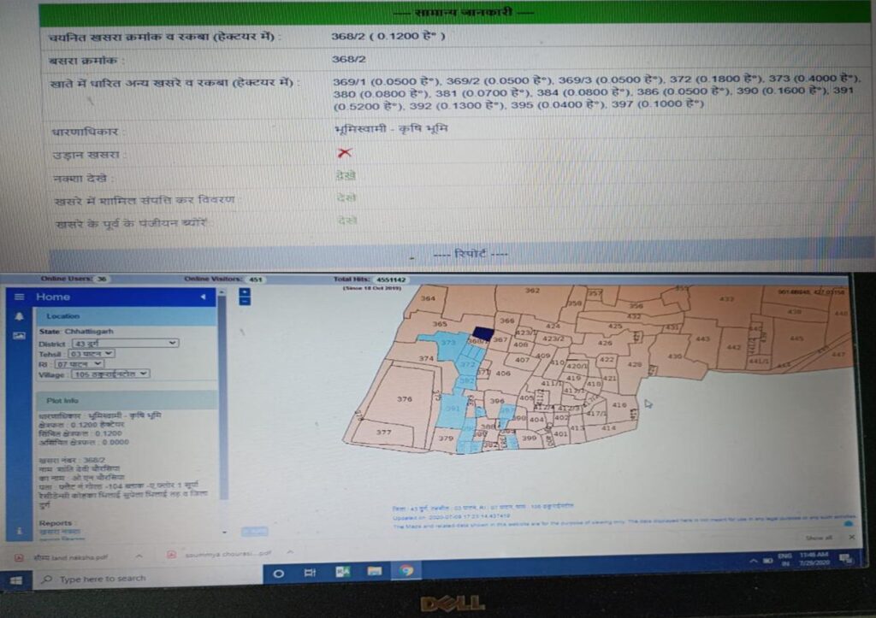Click the link next to नक्शा देखे
The image size is (876, 618).
tap(346, 175)
